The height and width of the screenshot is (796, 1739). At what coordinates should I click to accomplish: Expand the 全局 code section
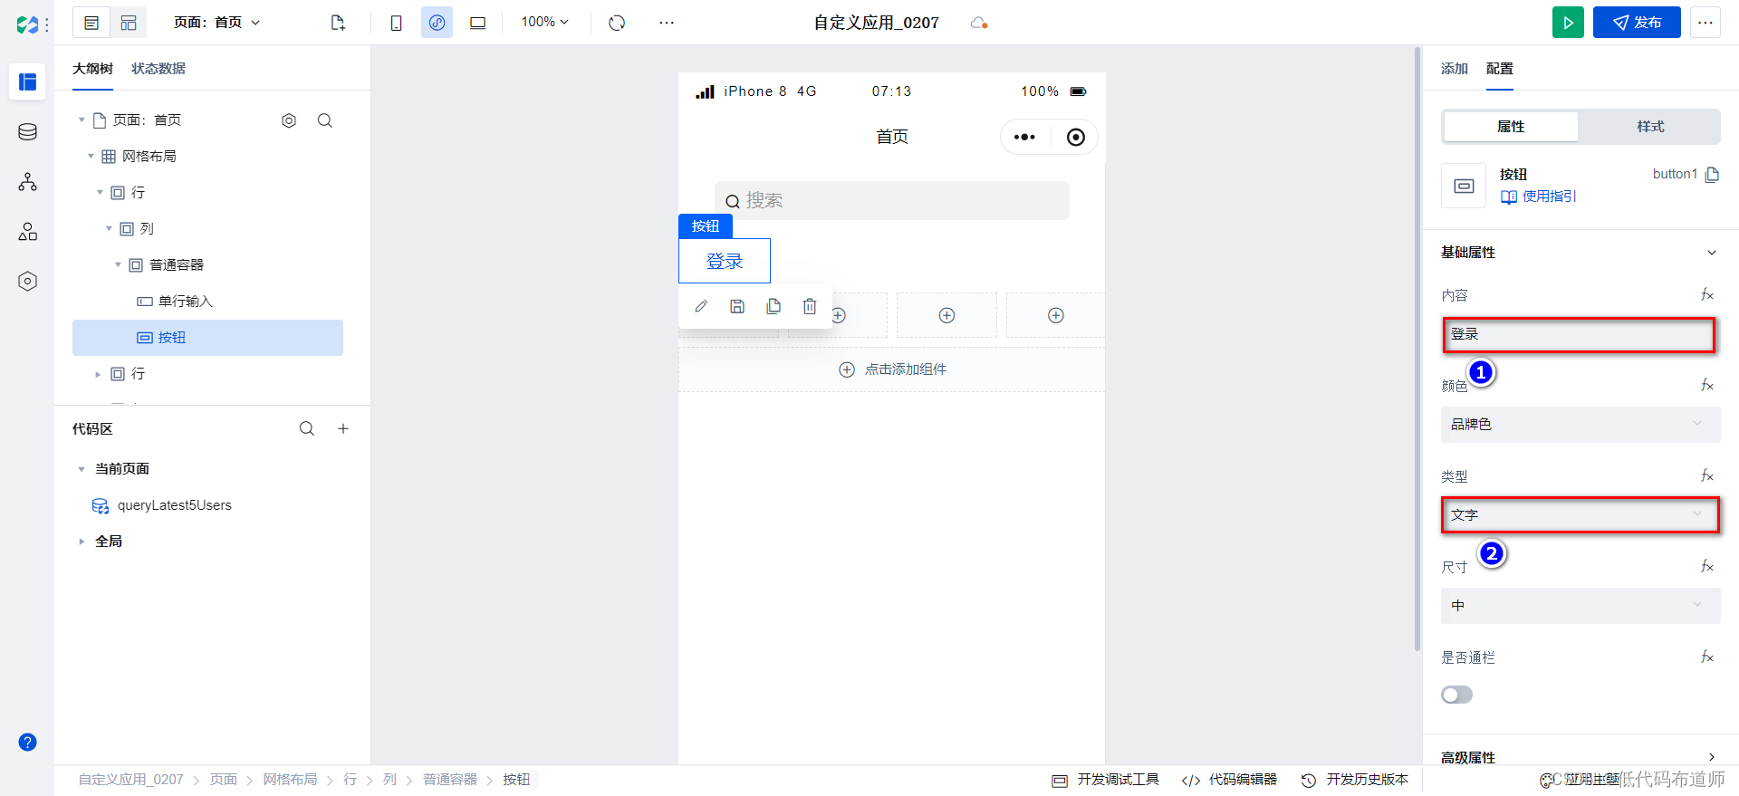(x=82, y=542)
